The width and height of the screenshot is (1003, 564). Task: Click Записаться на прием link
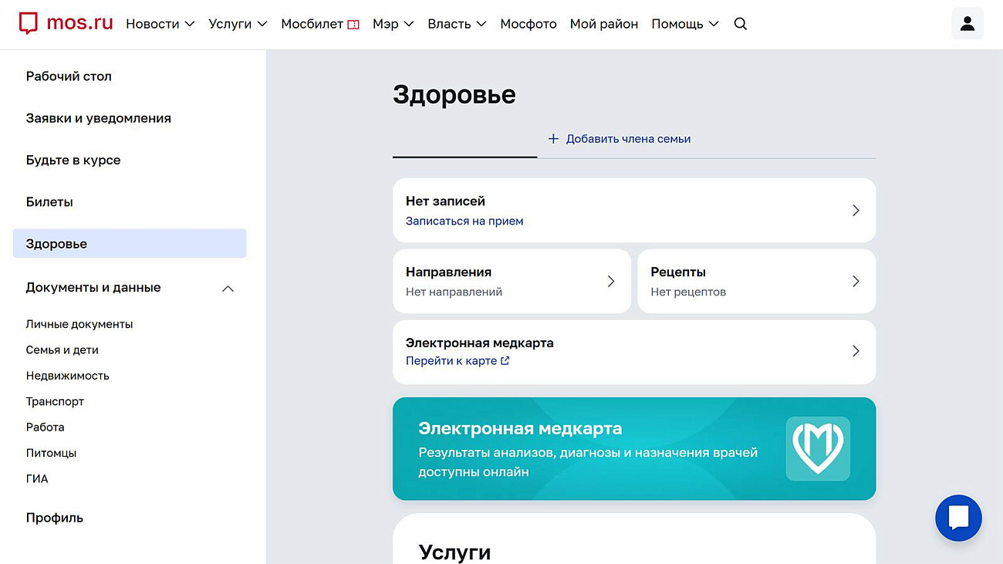(464, 221)
